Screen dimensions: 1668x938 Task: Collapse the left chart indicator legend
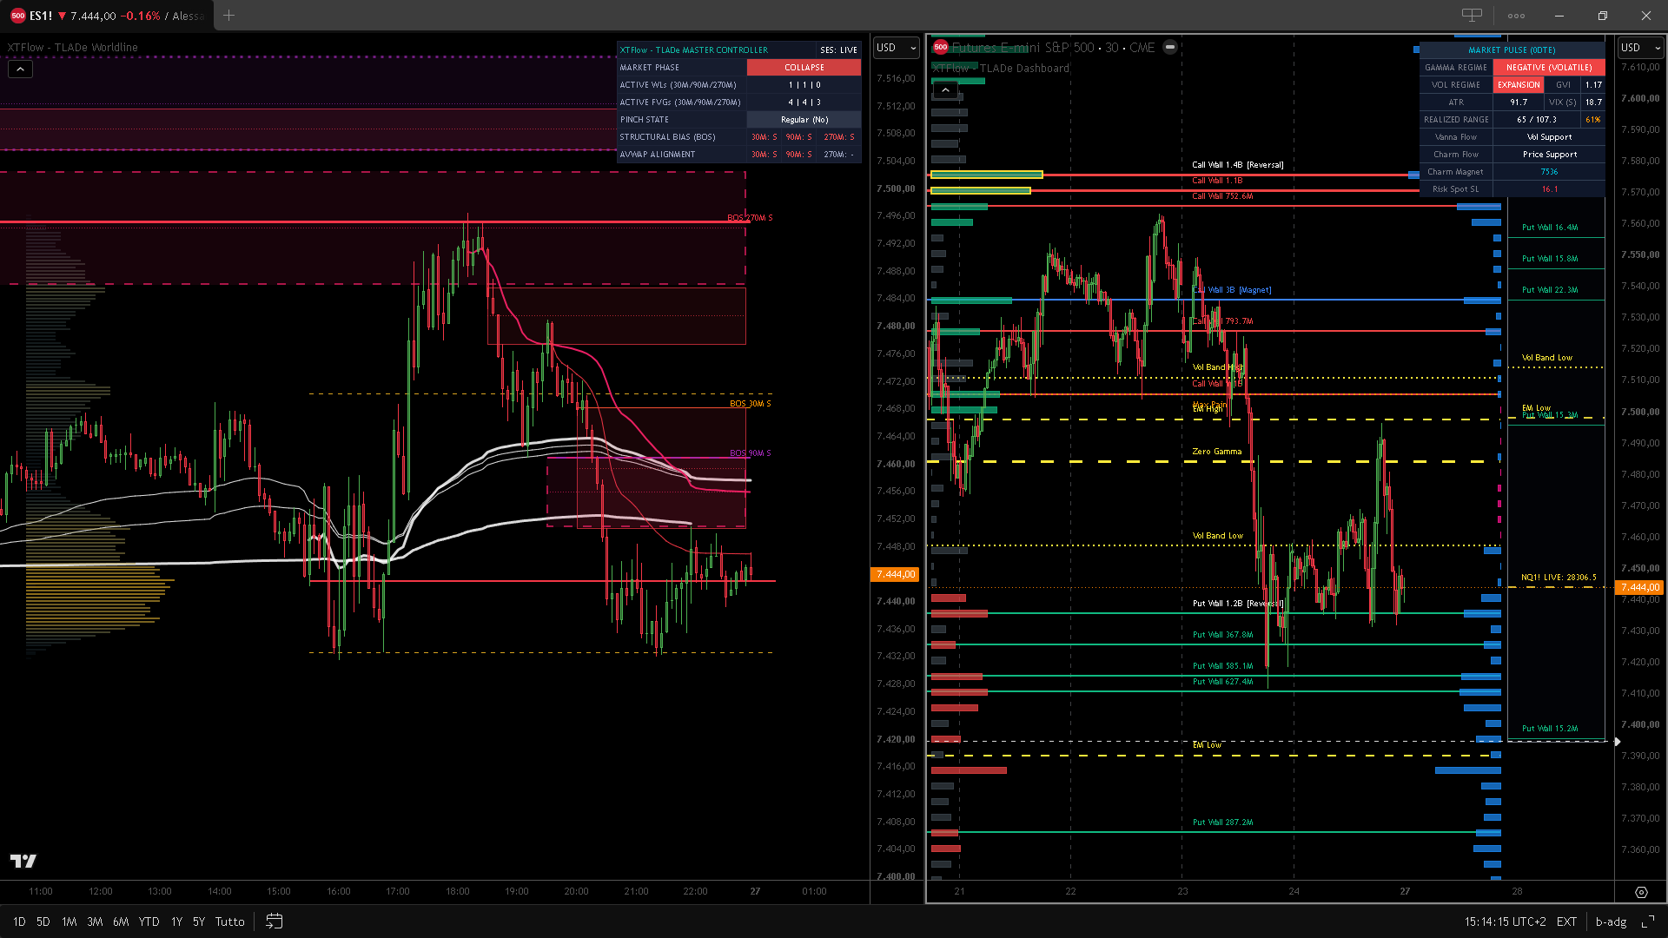click(x=21, y=69)
